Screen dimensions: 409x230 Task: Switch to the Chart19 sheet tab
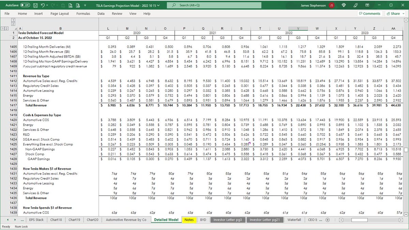coord(74,220)
